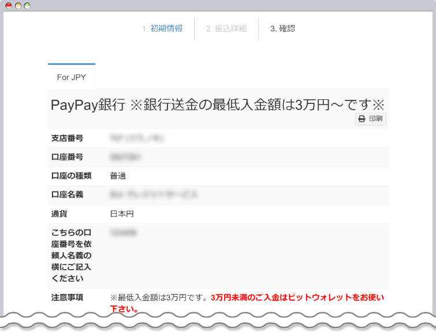Click the blurred reference number value

click(x=124, y=233)
